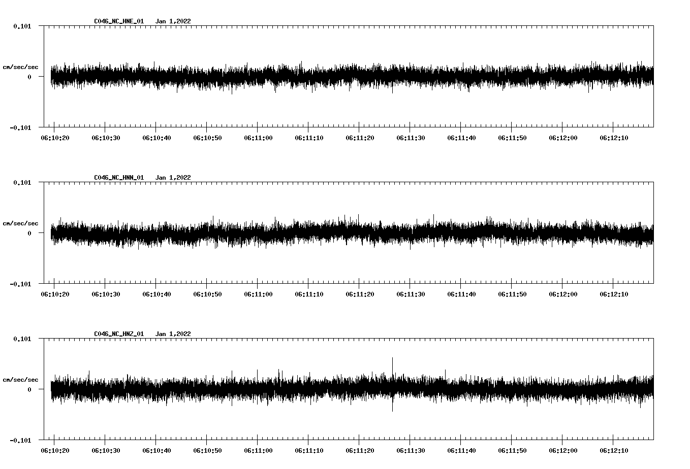
Task: Click the 06:11:40 time label under HNN plot
Action: (461, 294)
